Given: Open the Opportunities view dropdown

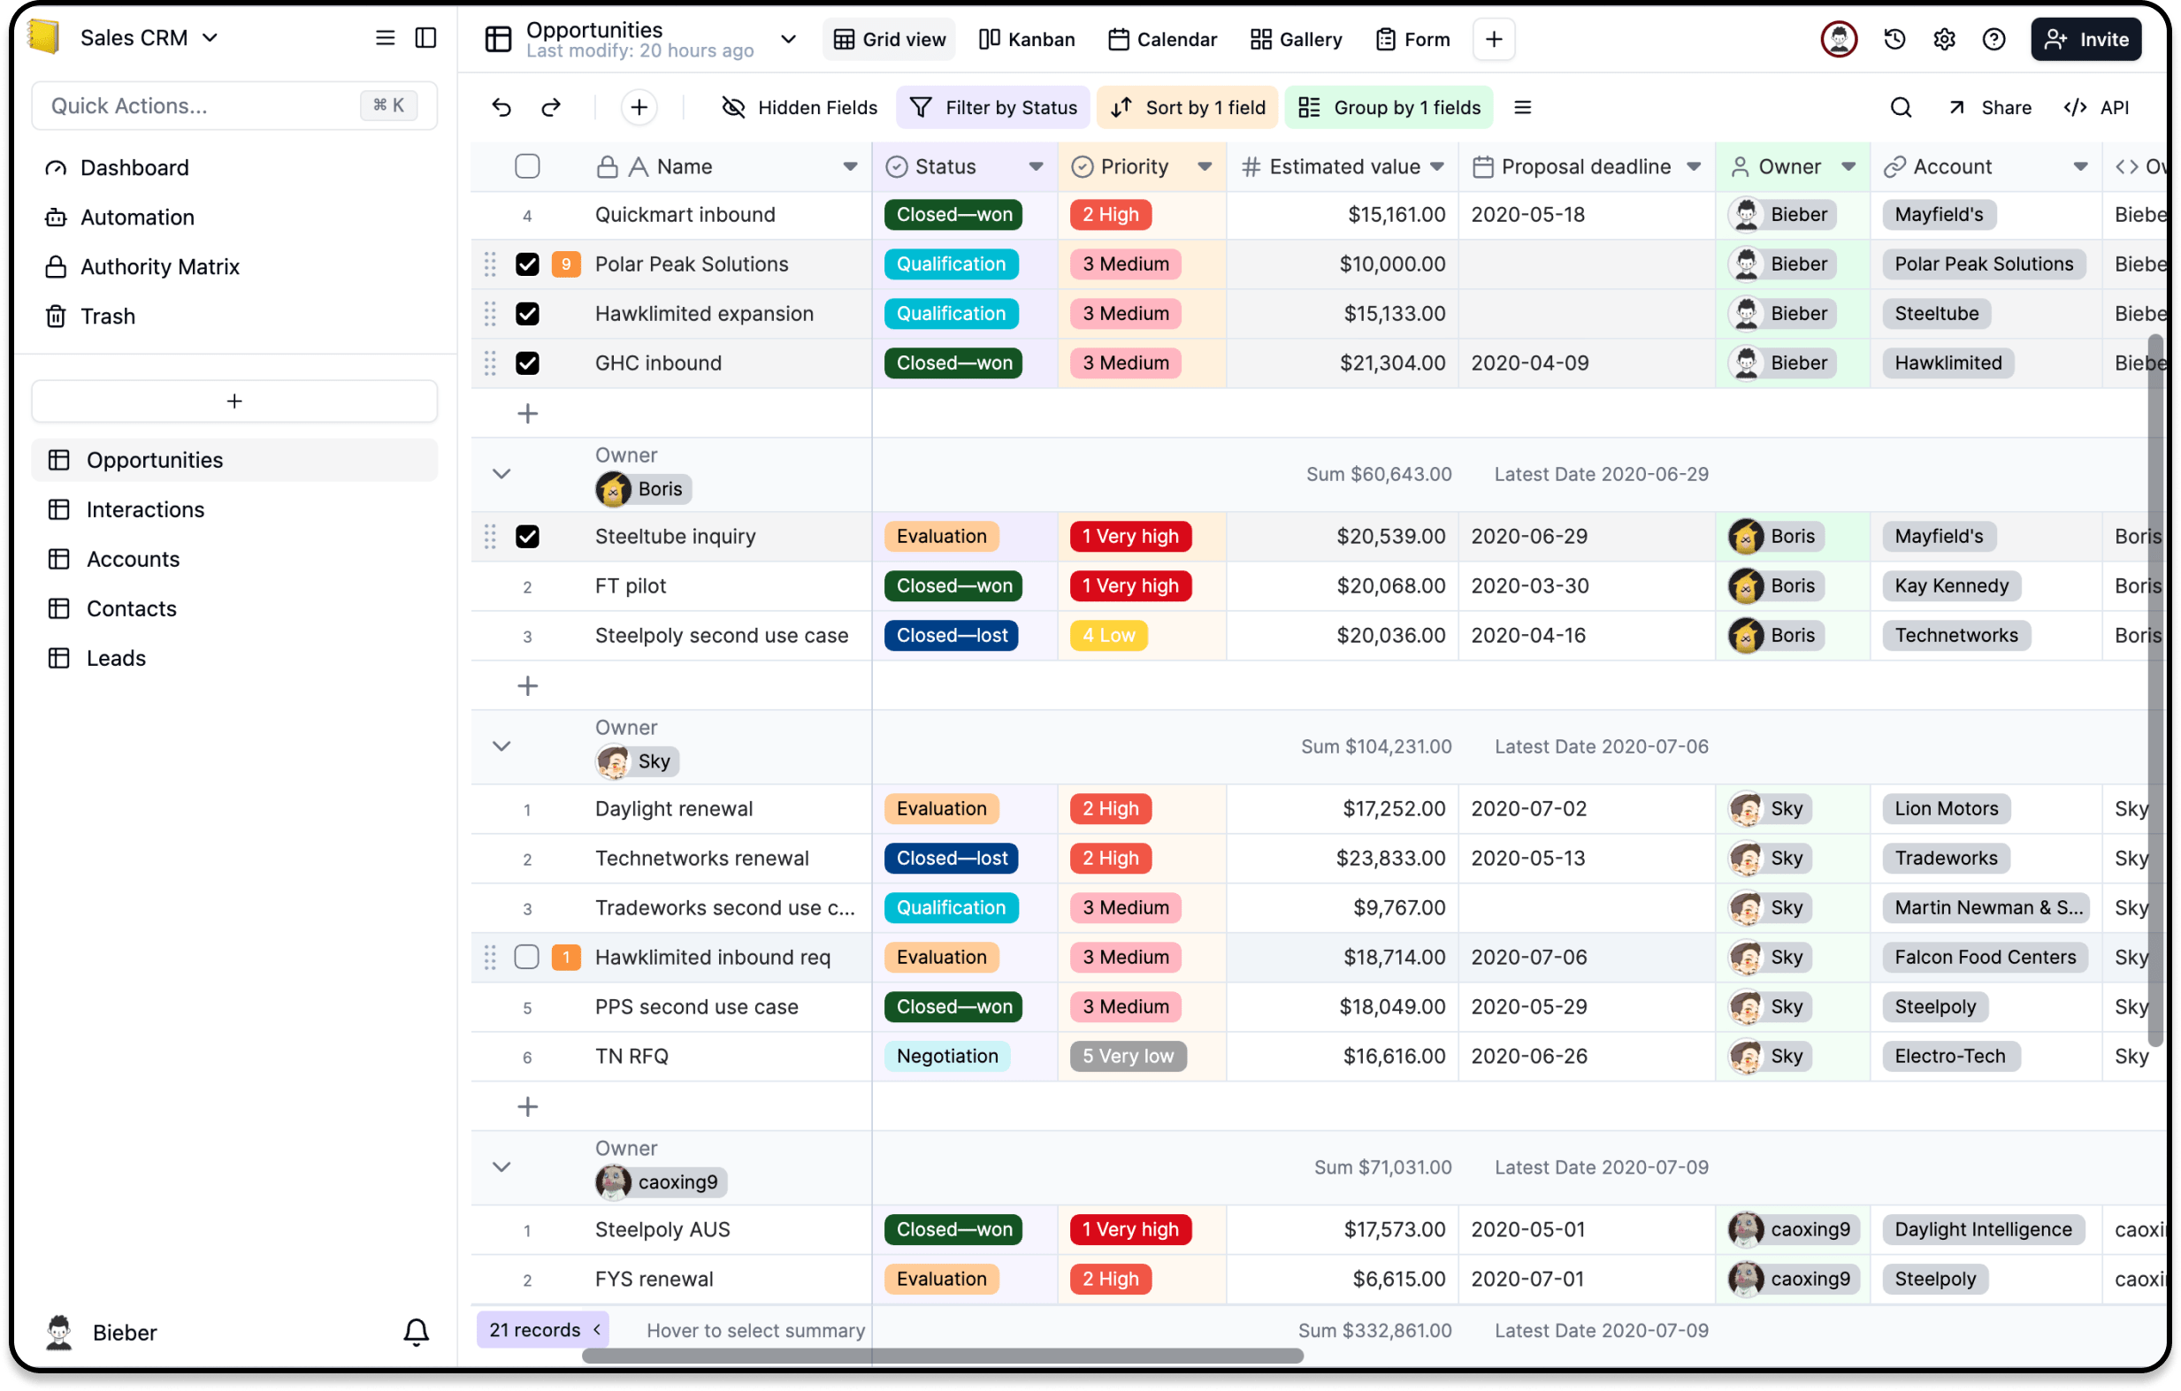Looking at the screenshot, I should pos(788,39).
